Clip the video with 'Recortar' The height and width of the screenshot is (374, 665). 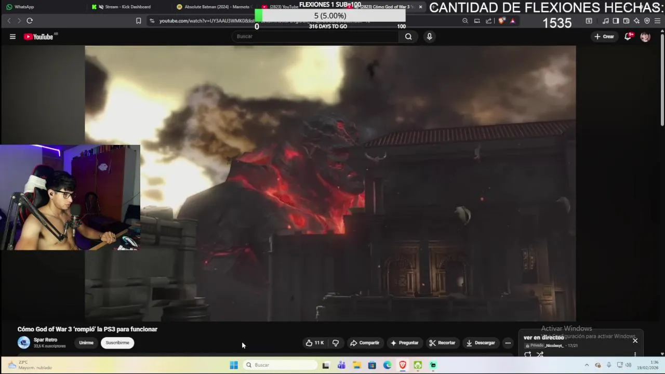point(442,343)
